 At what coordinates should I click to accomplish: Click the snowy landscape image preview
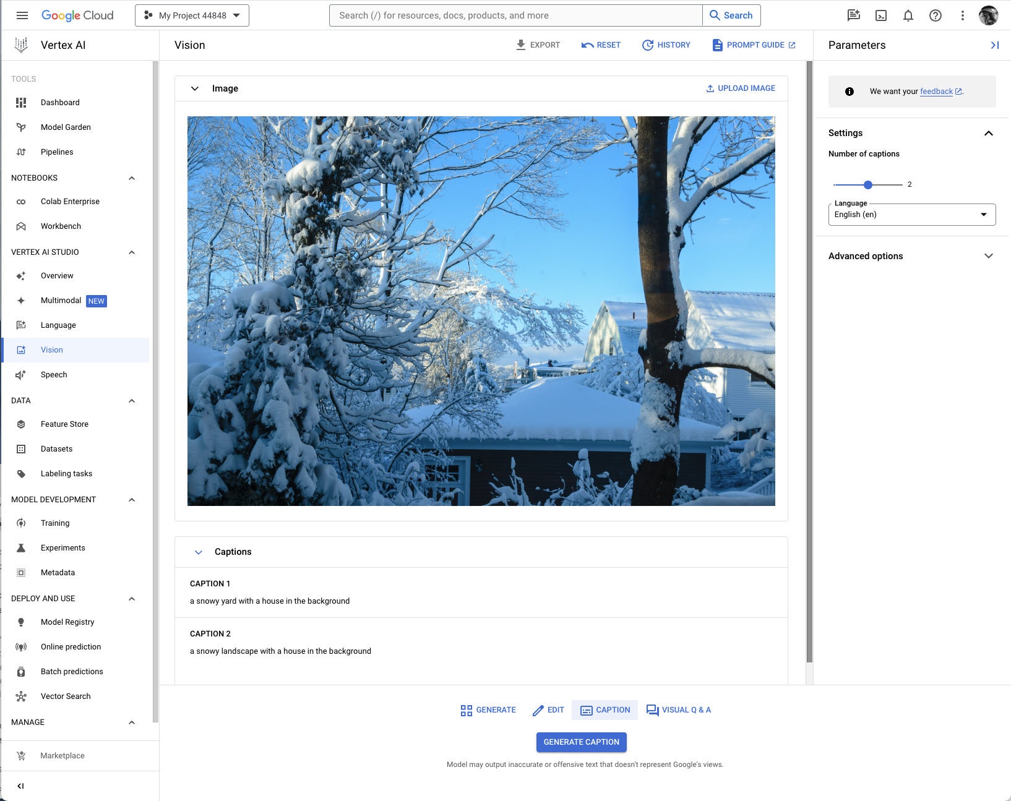pos(481,311)
